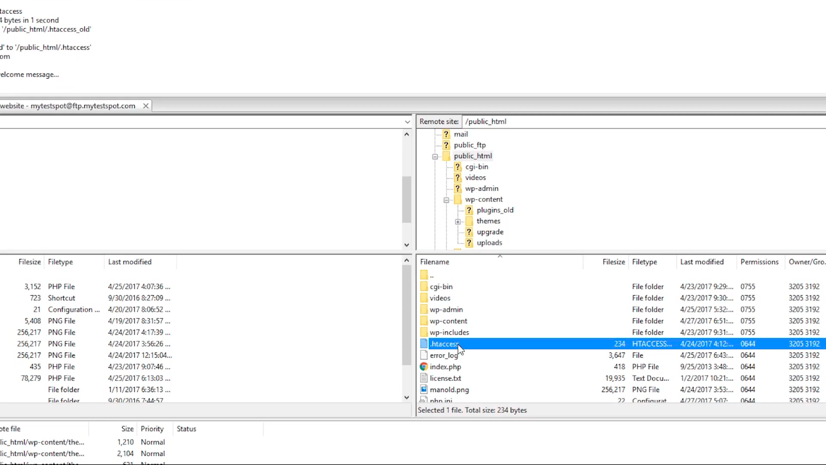Viewport: 826px width, 465px height.
Task: Click the public_ftp folder icon
Action: (446, 145)
